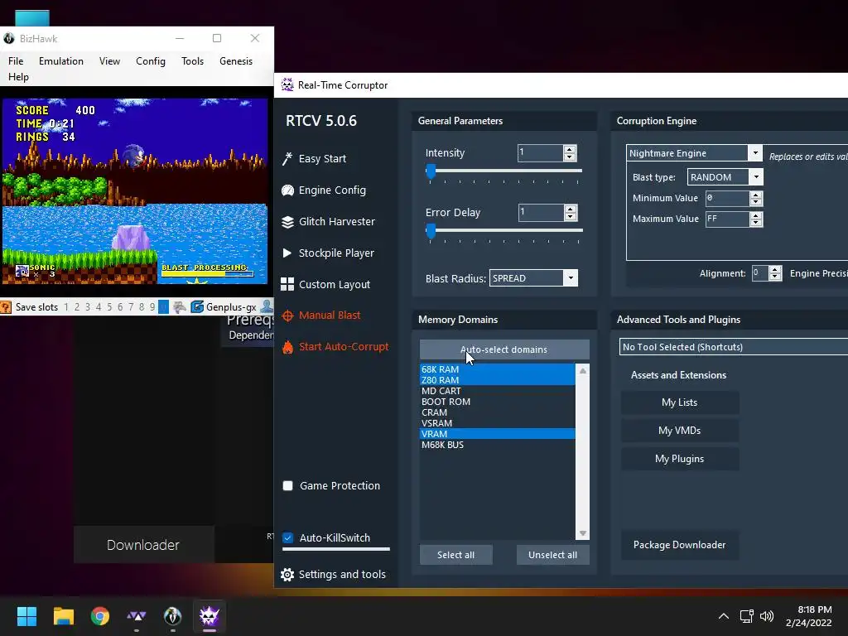Open My Lists button
848x636 pixels.
click(680, 402)
